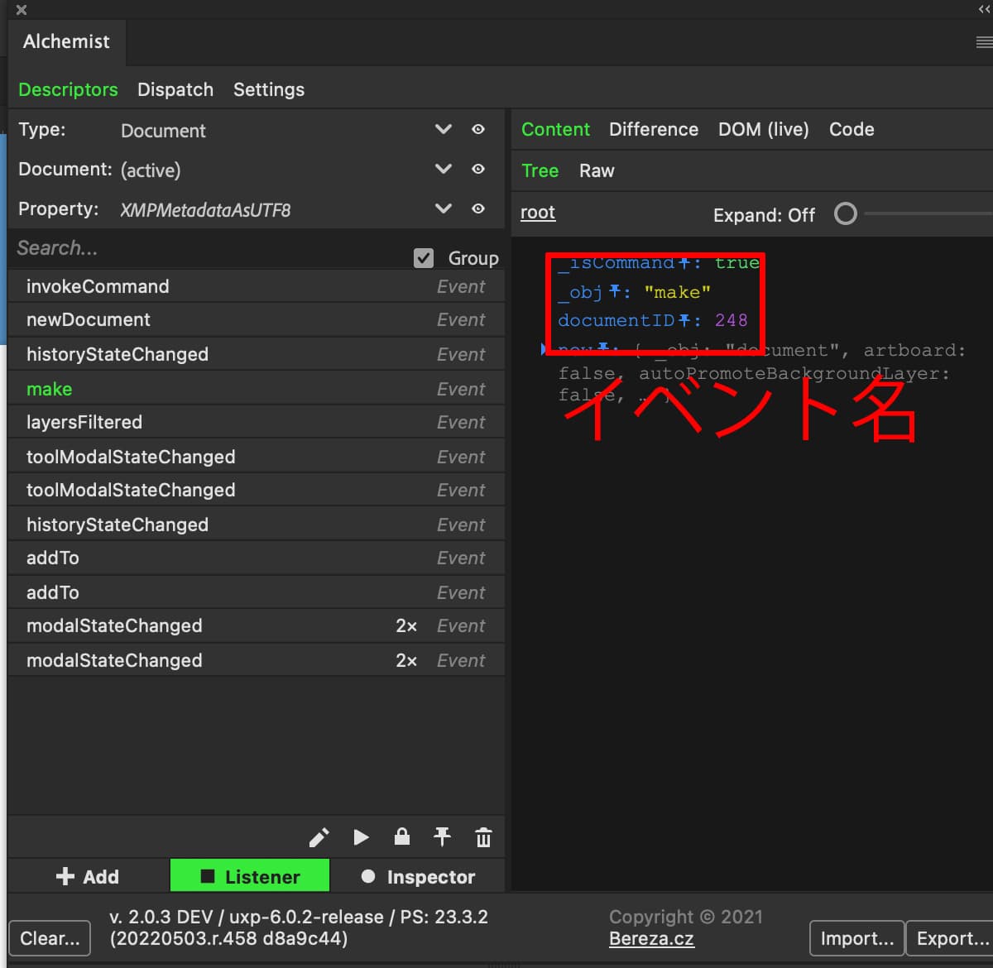Pin the documentID property
The height and width of the screenshot is (968, 993).
pyautogui.click(x=684, y=320)
